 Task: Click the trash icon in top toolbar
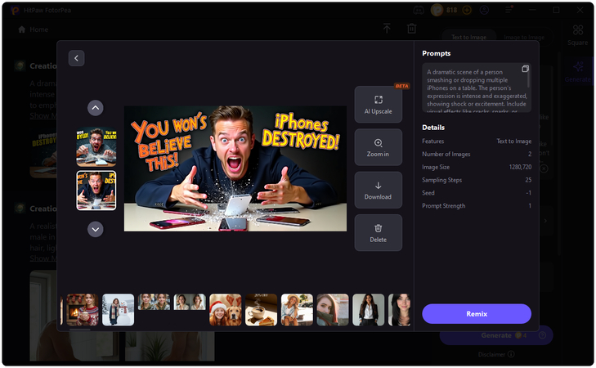(x=412, y=28)
